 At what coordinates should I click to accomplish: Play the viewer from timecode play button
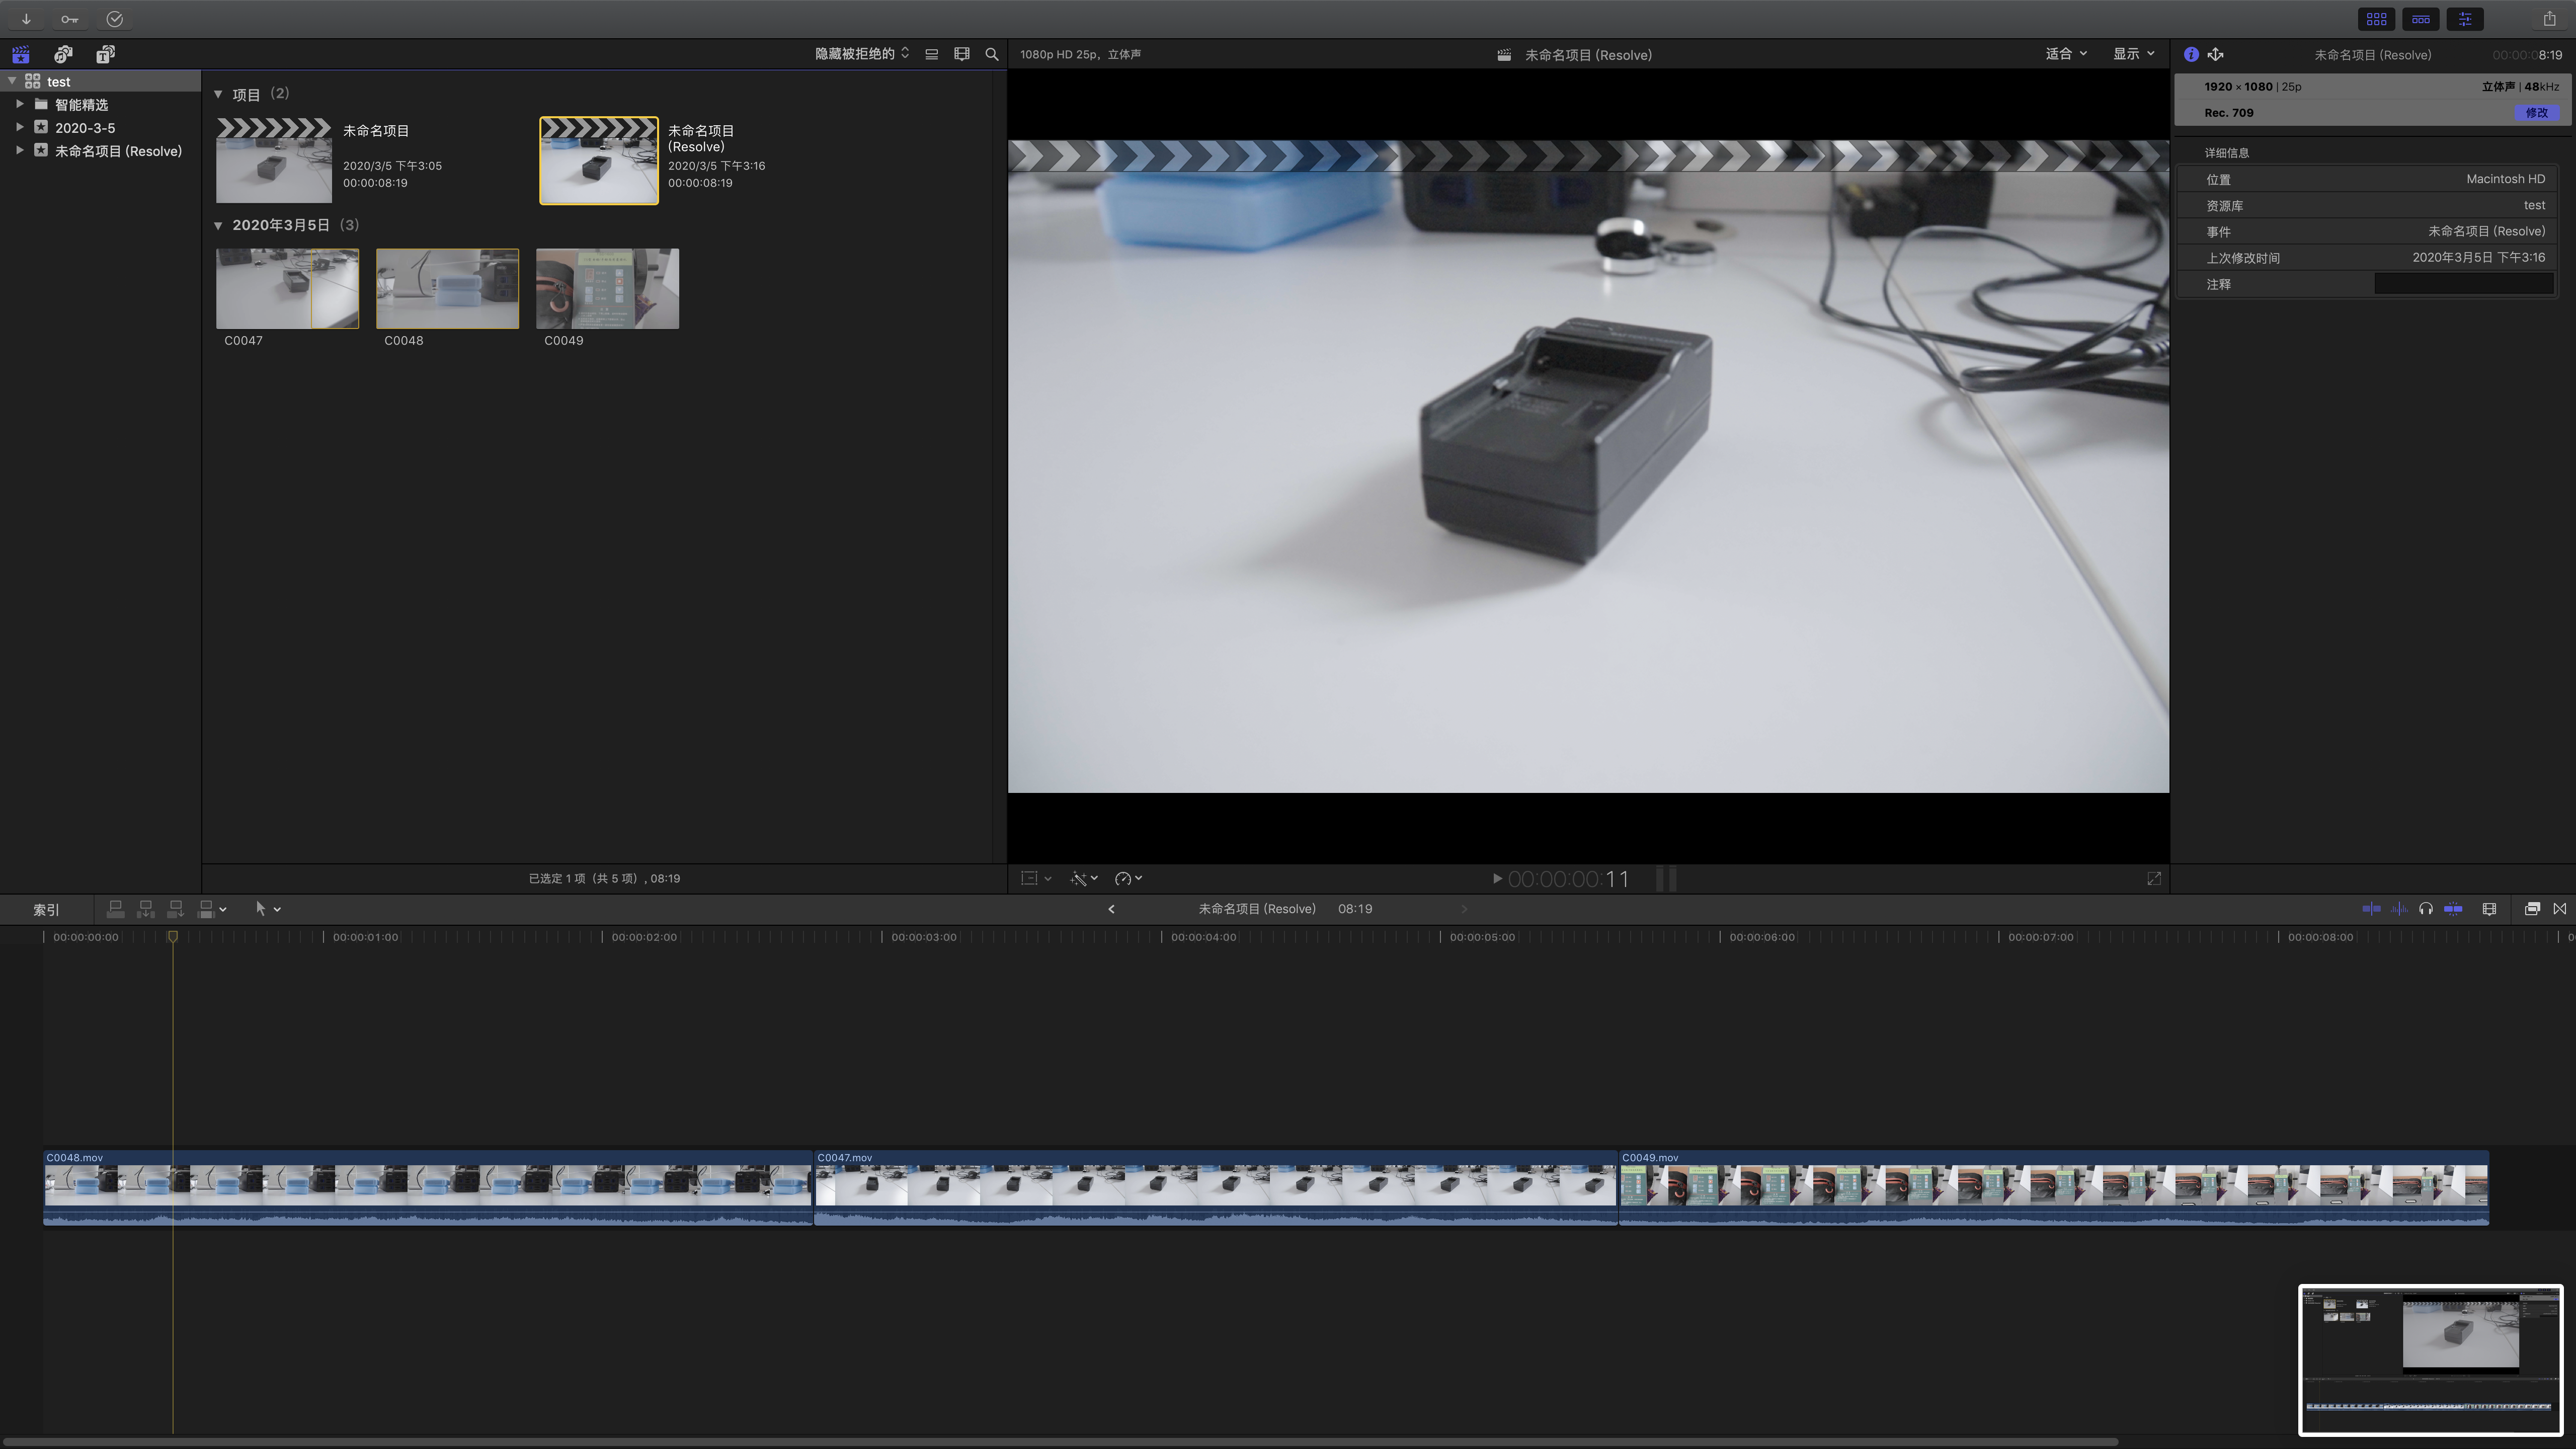coord(1497,878)
